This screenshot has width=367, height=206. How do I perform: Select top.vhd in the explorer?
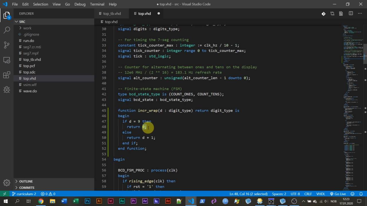tap(54, 78)
